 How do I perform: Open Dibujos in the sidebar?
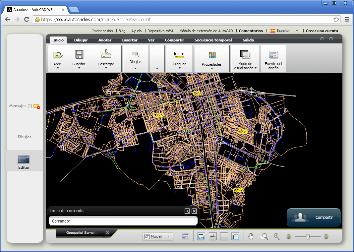tap(25, 137)
